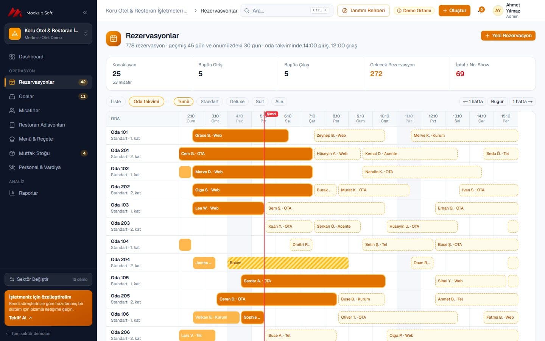This screenshot has height=341, width=545.
Task: Click the Teklif Al link
Action: (20, 318)
